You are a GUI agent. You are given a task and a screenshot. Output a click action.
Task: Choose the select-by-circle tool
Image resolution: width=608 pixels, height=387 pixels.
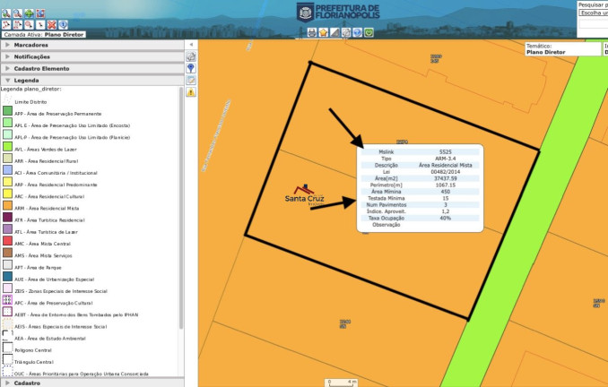click(29, 25)
